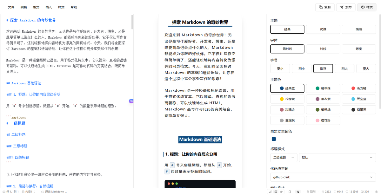Screen dimensions: 381x195
Task: Click the 12 分钟 reading time indicator
Action: [352, 192]
